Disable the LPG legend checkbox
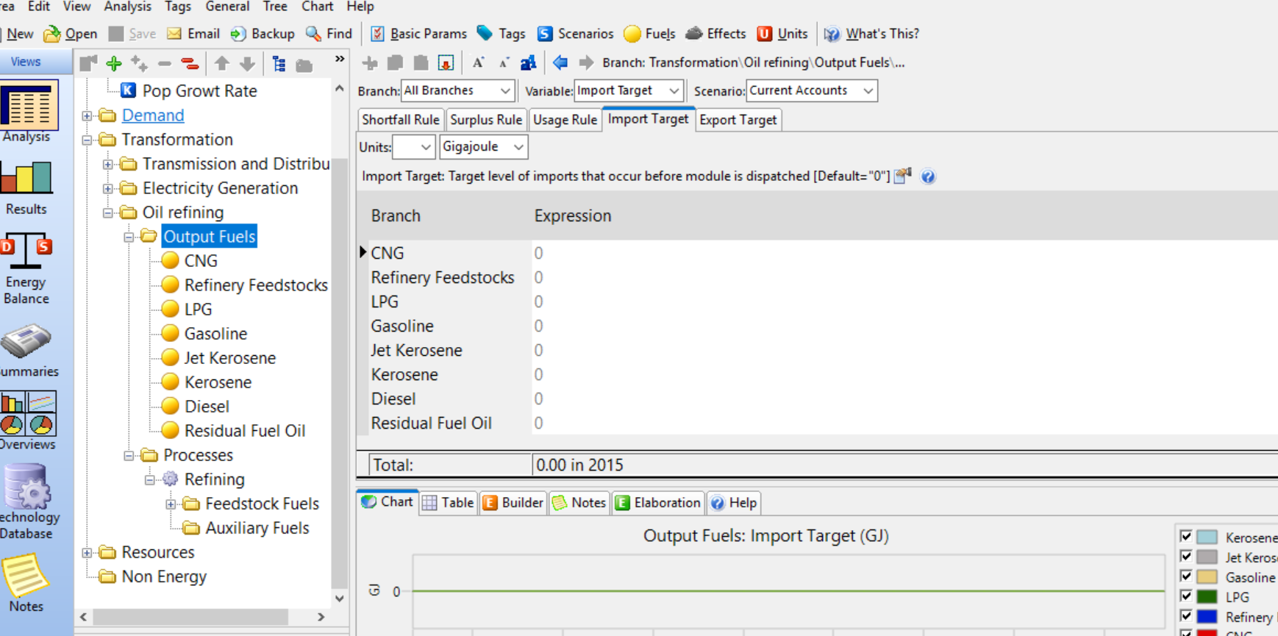 tap(1185, 596)
